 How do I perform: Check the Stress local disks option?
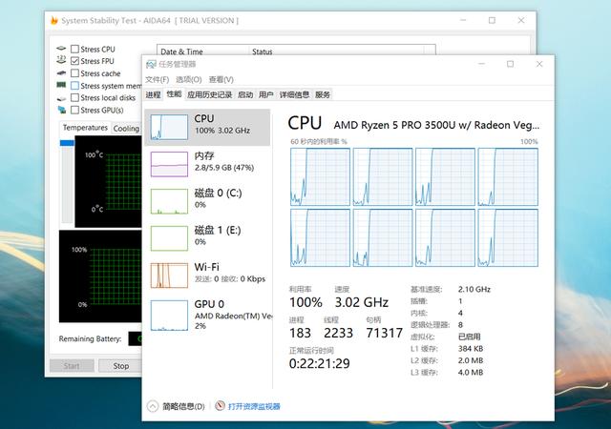click(x=74, y=97)
